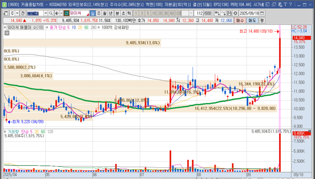Screen dimensions: 315x179
Task: Click the stock code input field
Action: pyautogui.click(x=36, y=13)
